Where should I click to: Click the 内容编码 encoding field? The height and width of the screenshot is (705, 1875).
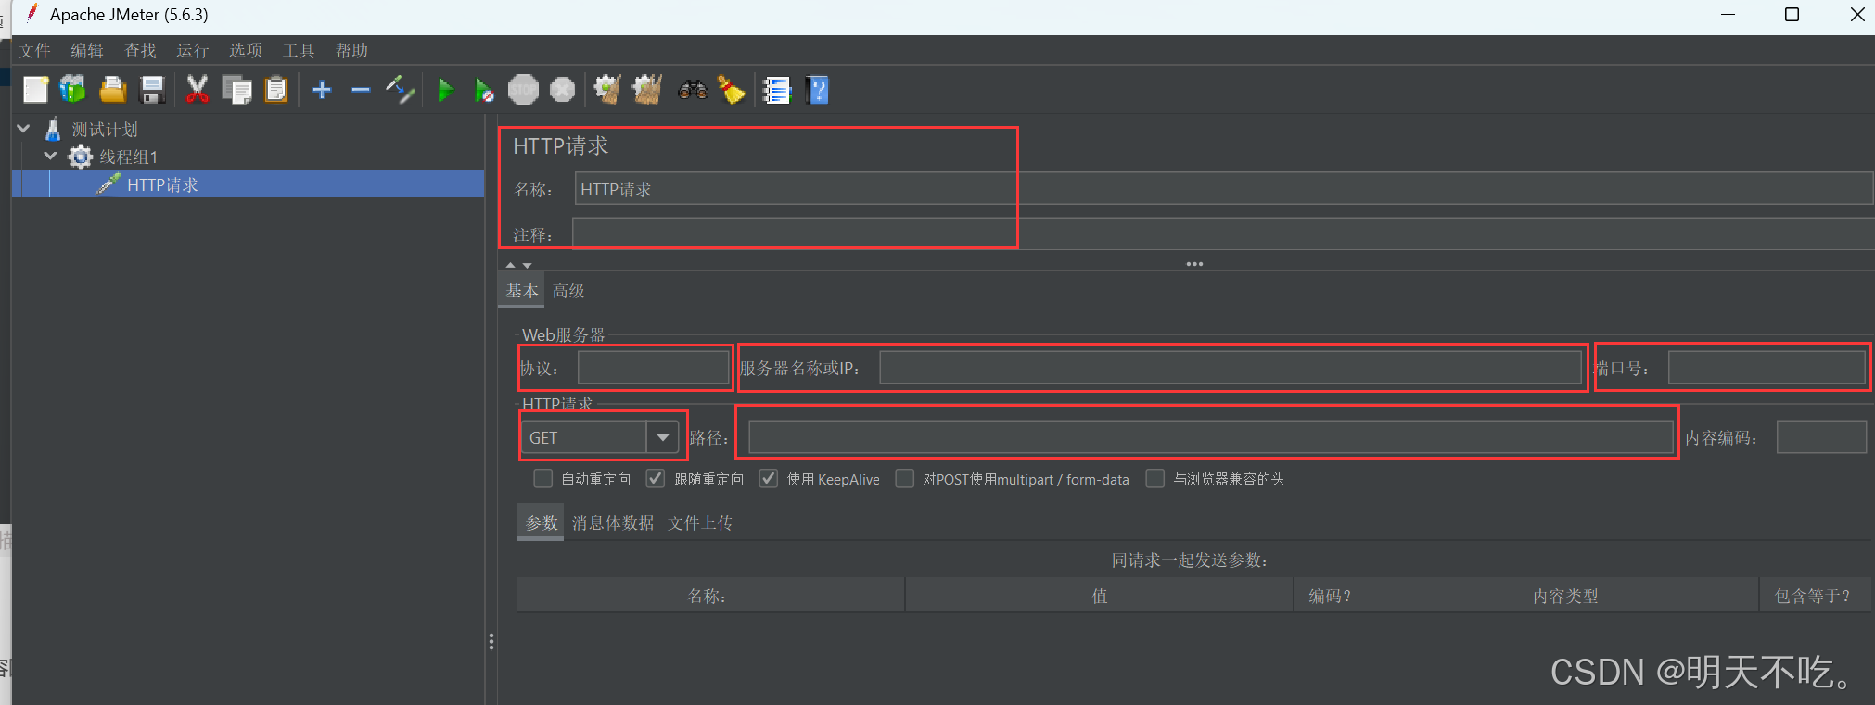pos(1821,437)
